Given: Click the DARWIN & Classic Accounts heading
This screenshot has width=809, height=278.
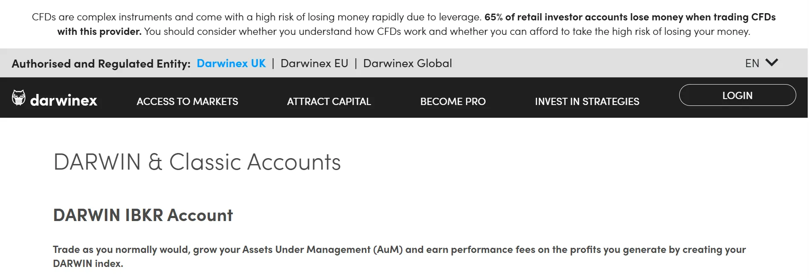Looking at the screenshot, I should coord(197,162).
